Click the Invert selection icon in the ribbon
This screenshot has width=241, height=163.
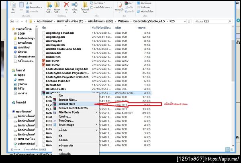coord(138,11)
